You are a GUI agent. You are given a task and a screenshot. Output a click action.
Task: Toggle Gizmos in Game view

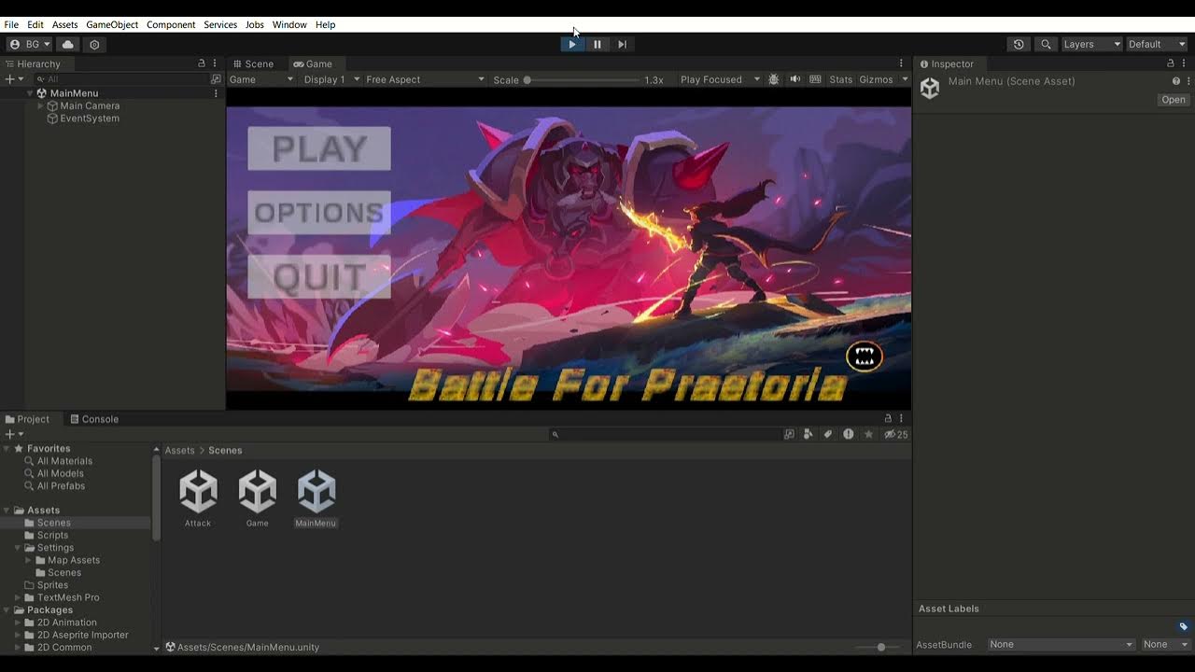pos(876,79)
